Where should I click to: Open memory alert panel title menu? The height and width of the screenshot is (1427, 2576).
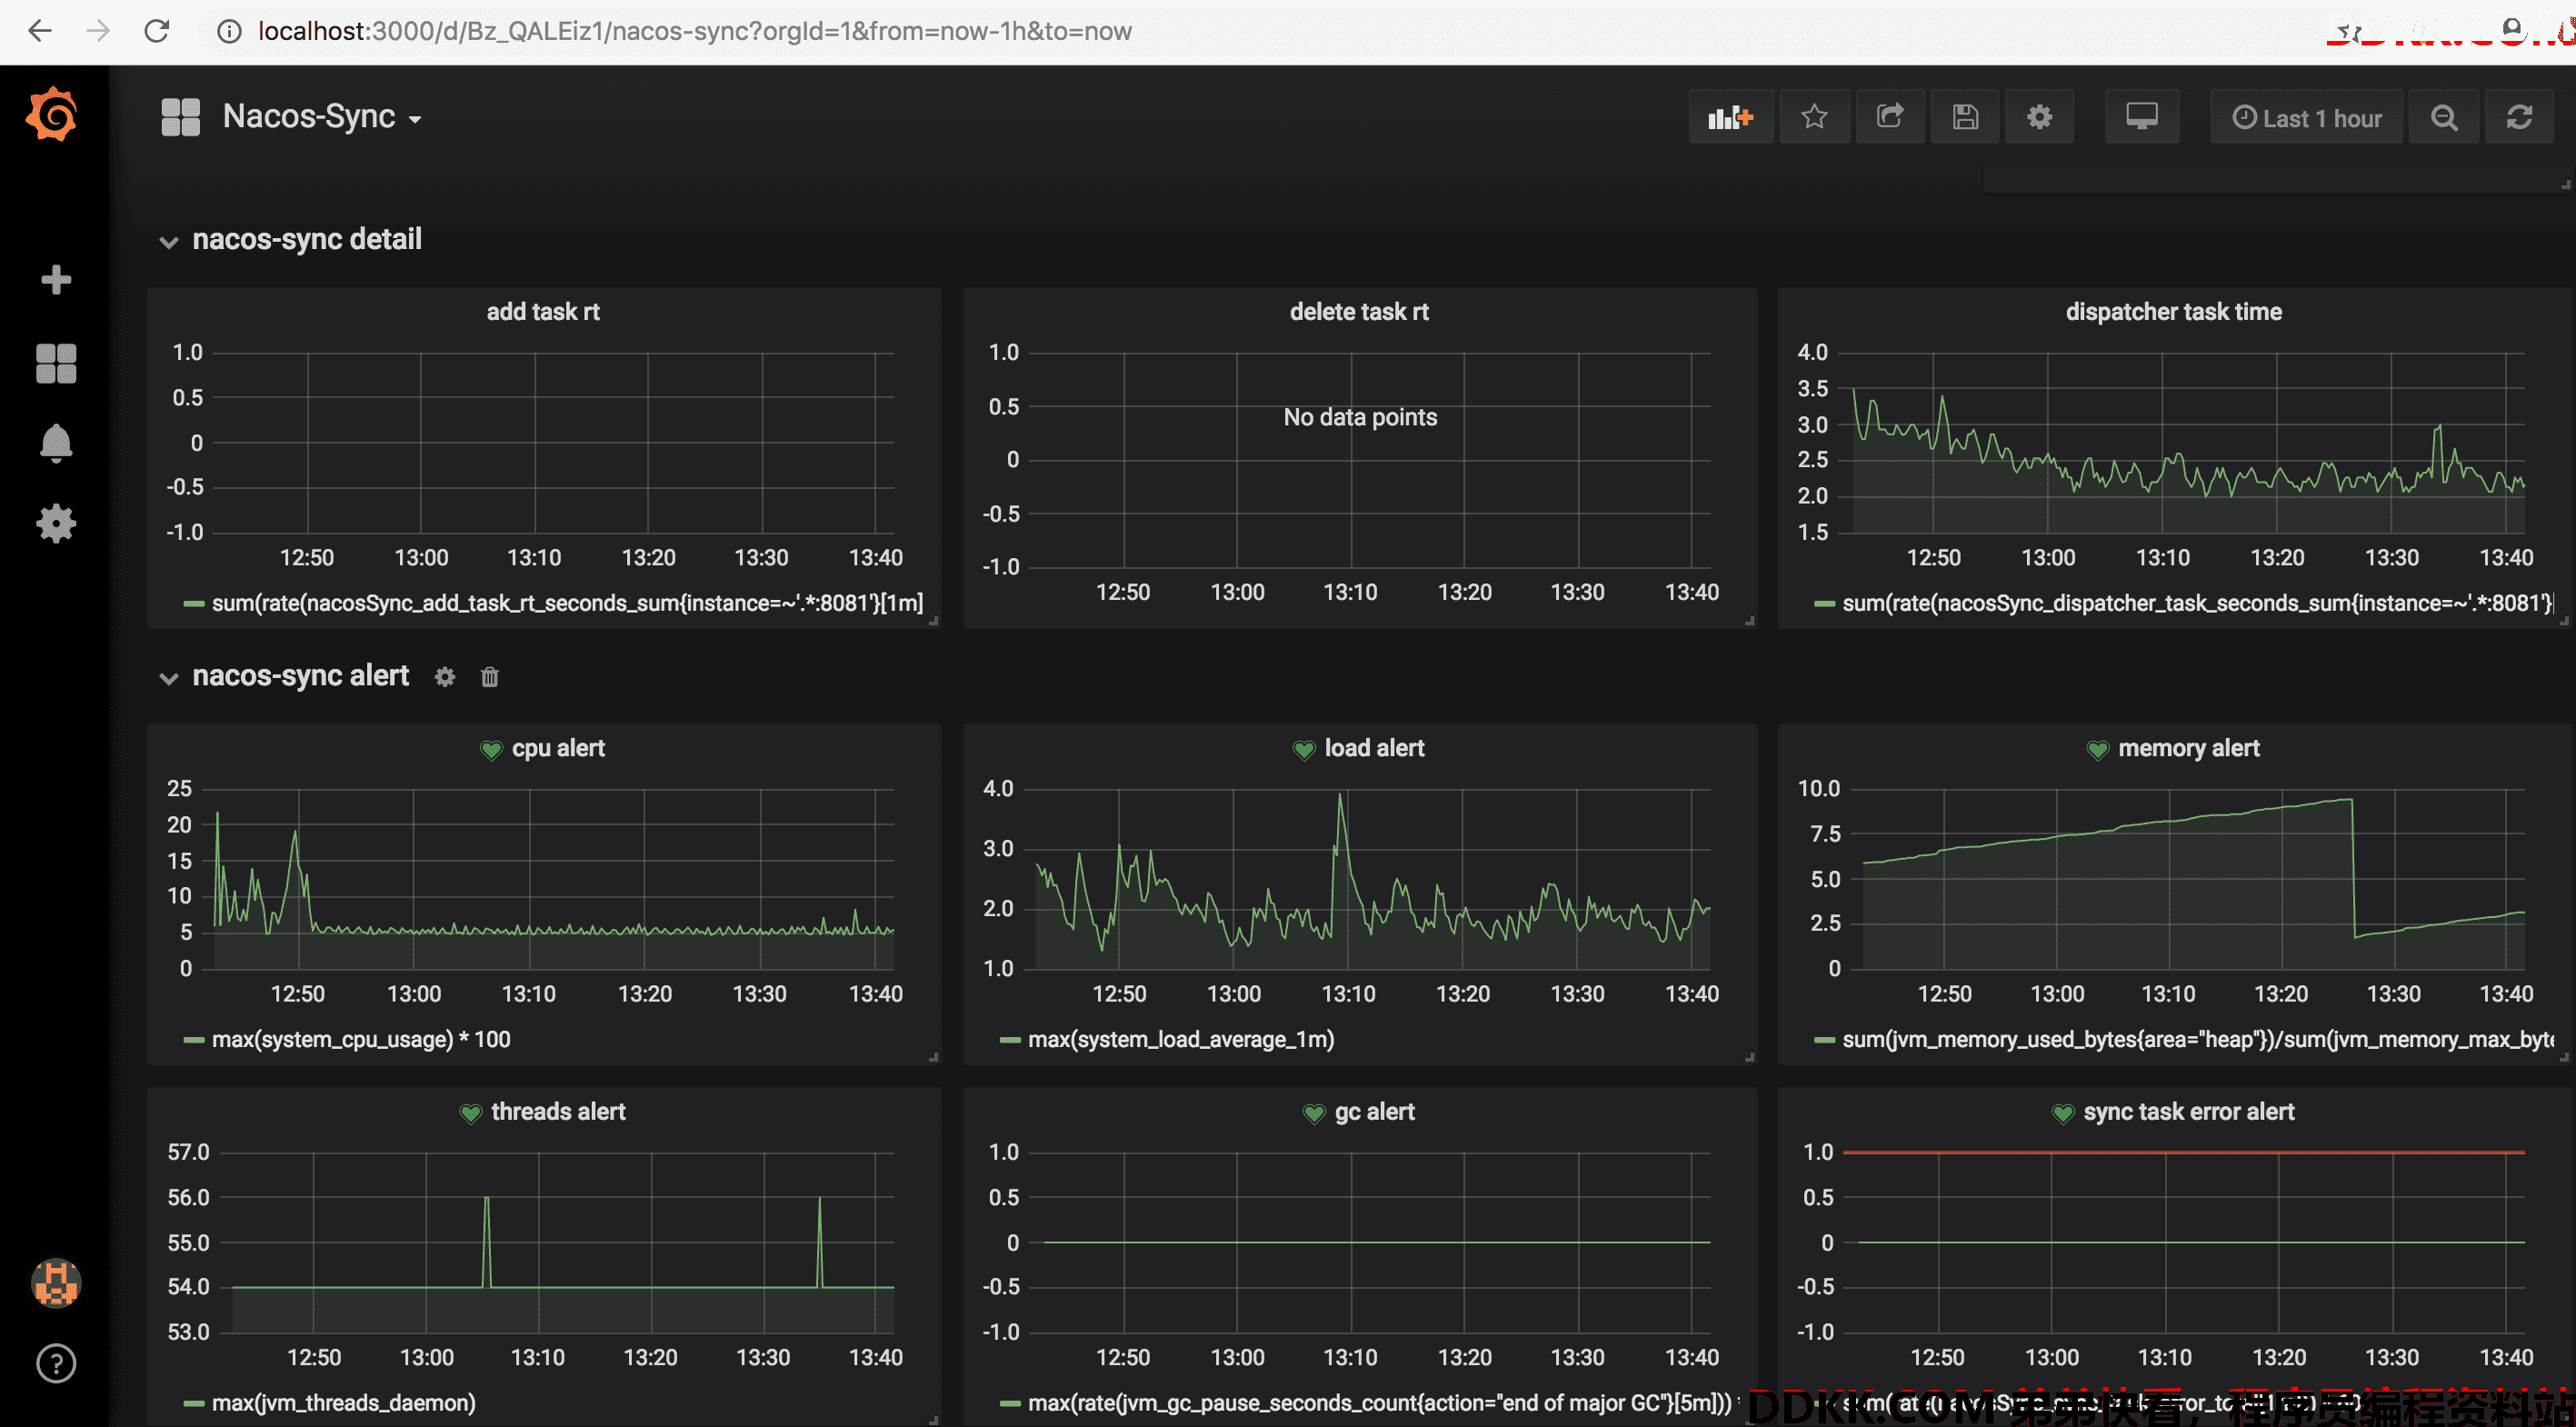coord(2189,749)
